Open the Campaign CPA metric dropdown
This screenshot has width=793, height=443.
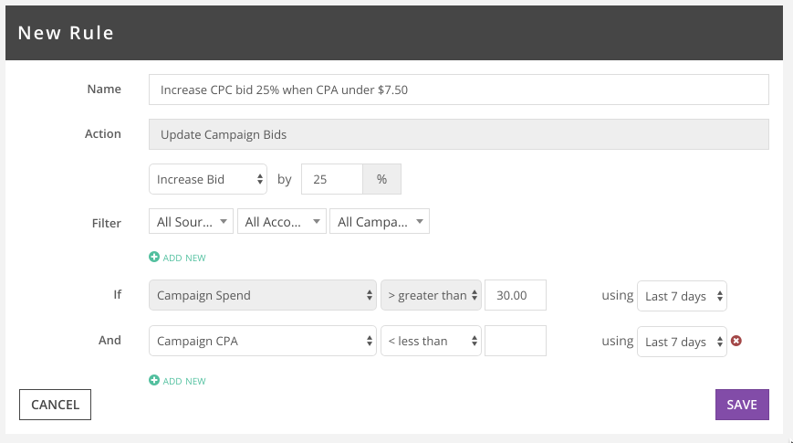pyautogui.click(x=263, y=341)
